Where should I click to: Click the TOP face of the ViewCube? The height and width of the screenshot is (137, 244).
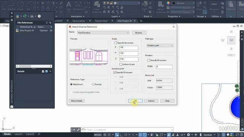click(231, 40)
